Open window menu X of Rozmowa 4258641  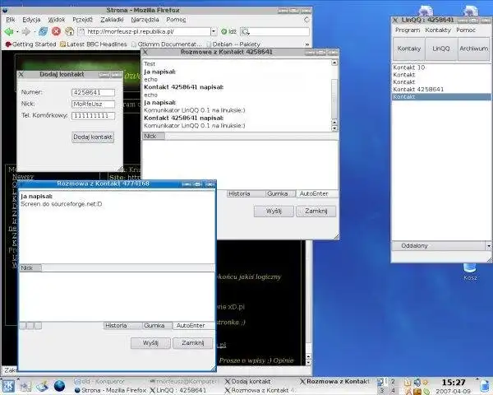[x=145, y=52]
